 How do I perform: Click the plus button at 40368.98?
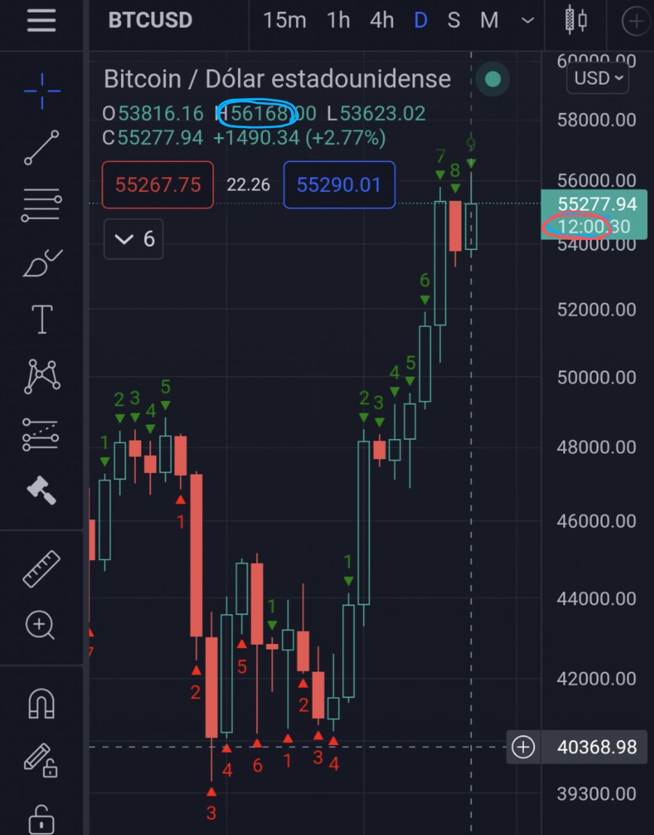(x=523, y=747)
